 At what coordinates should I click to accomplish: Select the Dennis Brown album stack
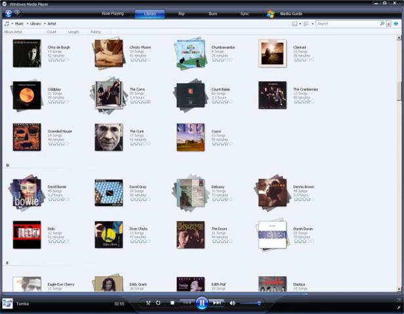tap(272, 193)
